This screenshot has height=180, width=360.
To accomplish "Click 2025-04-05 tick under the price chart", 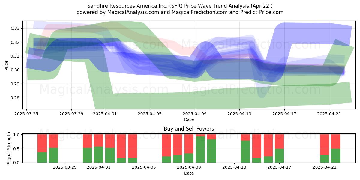I will (x=150, y=114).
